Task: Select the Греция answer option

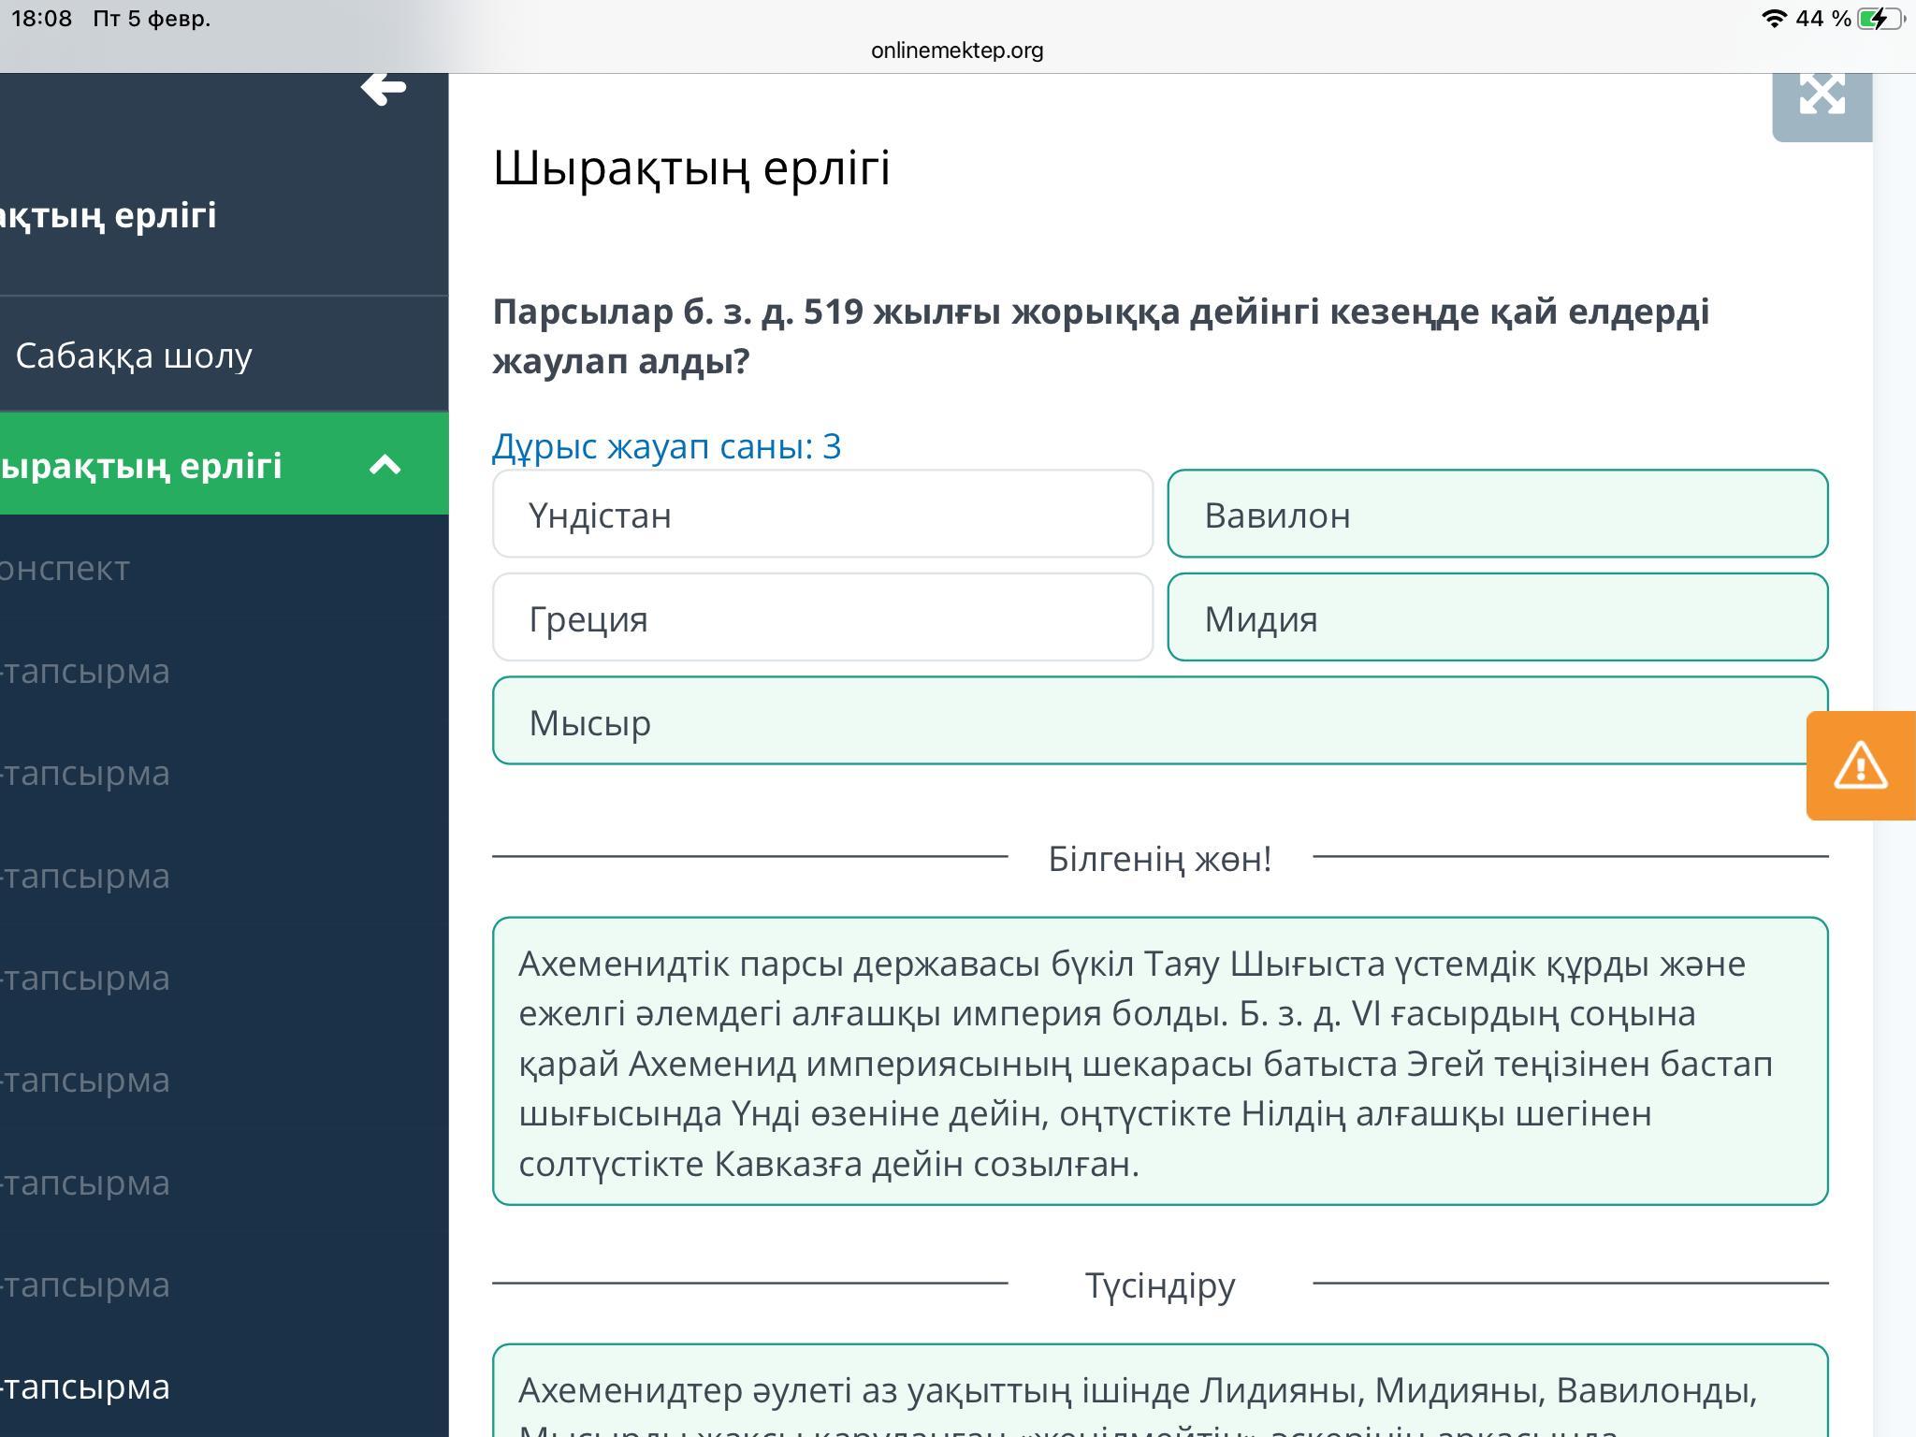Action: click(822, 618)
